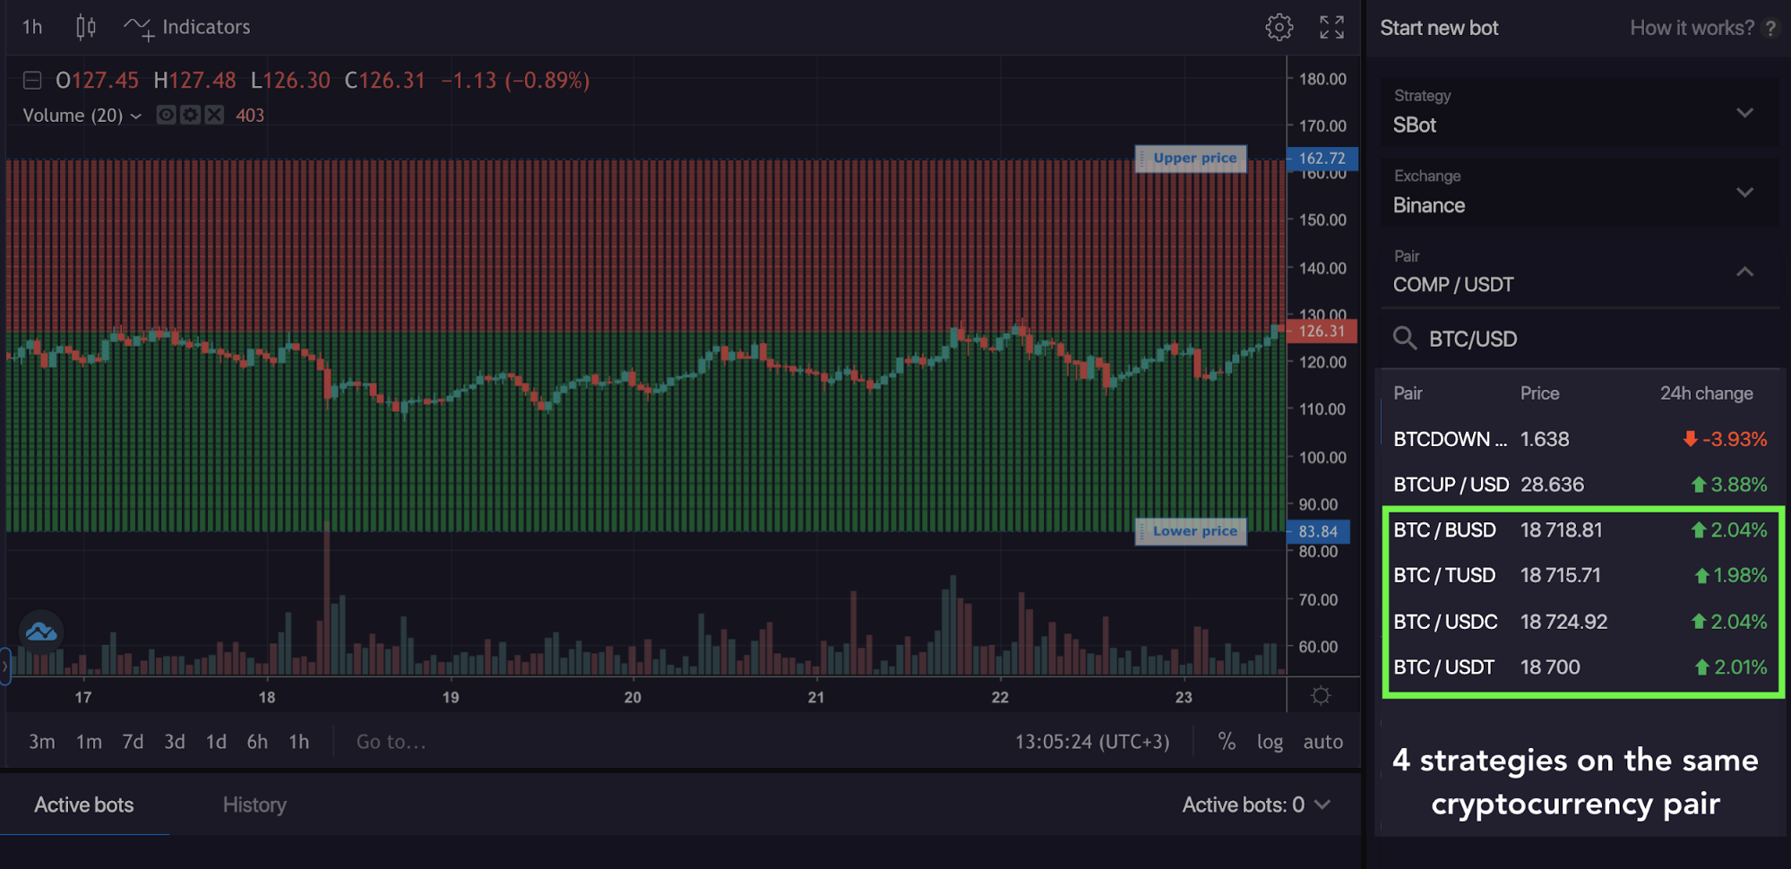The image size is (1791, 869).
Task: Click the Volume indicator settings icon
Action: pyautogui.click(x=190, y=115)
